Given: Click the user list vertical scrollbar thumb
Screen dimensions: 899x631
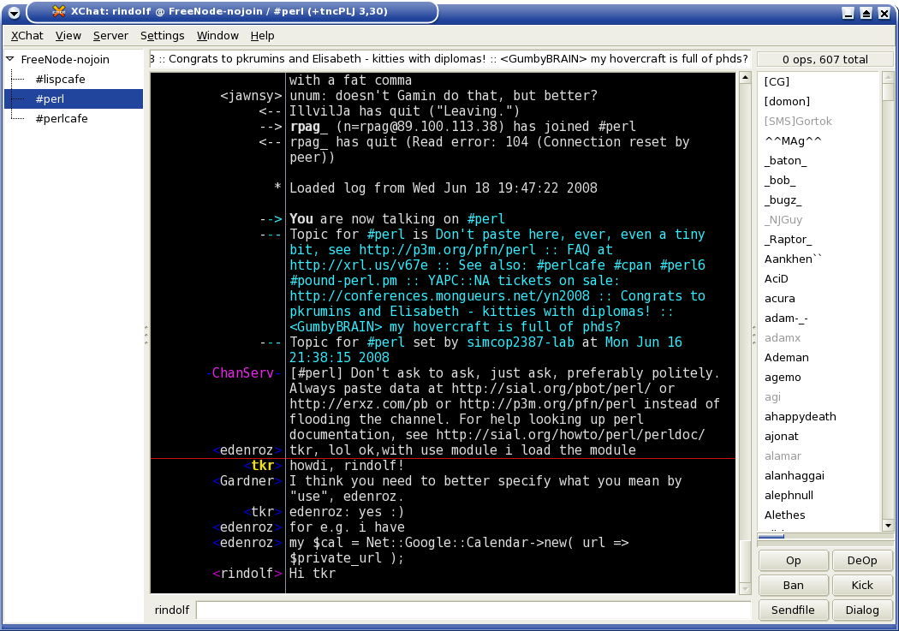Looking at the screenshot, I should tap(888, 91).
